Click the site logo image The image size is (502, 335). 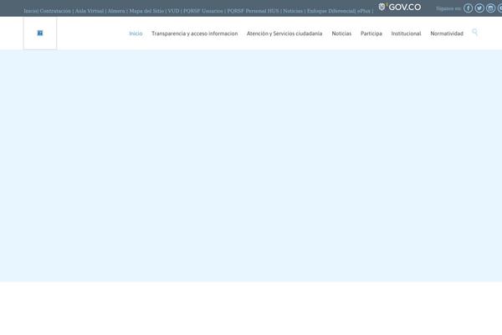[40, 33]
